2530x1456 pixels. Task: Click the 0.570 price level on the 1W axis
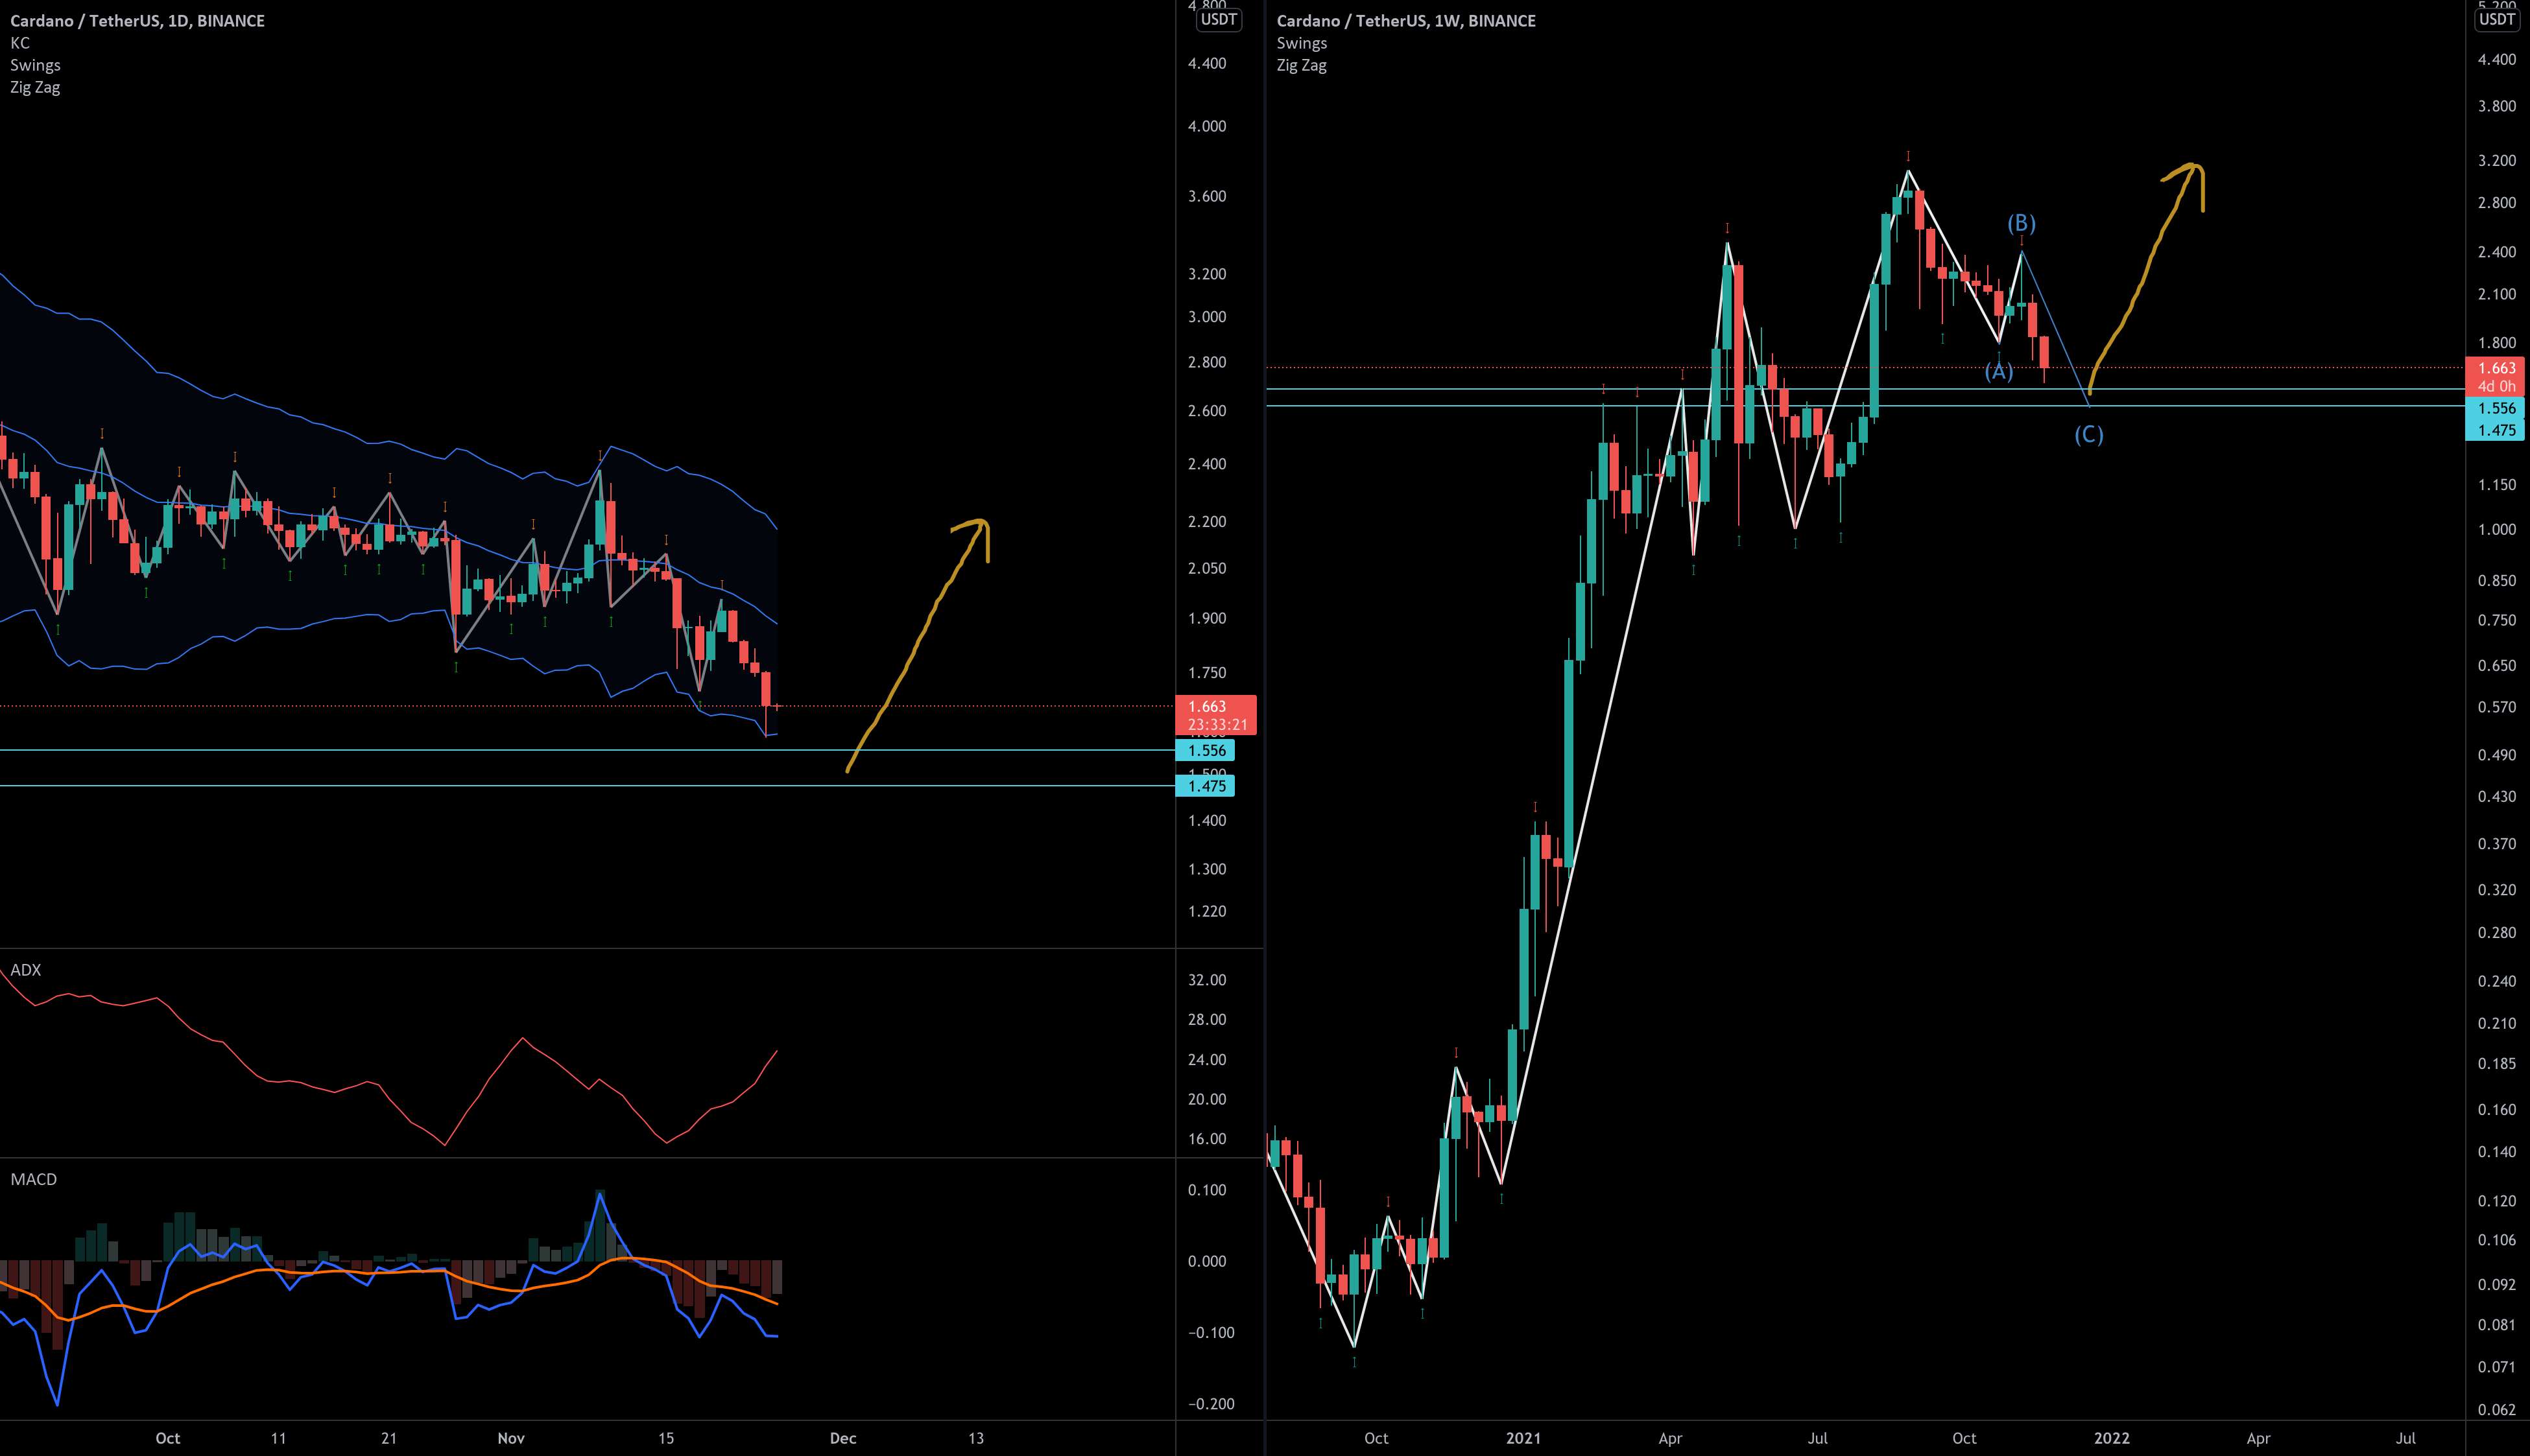(x=2496, y=707)
